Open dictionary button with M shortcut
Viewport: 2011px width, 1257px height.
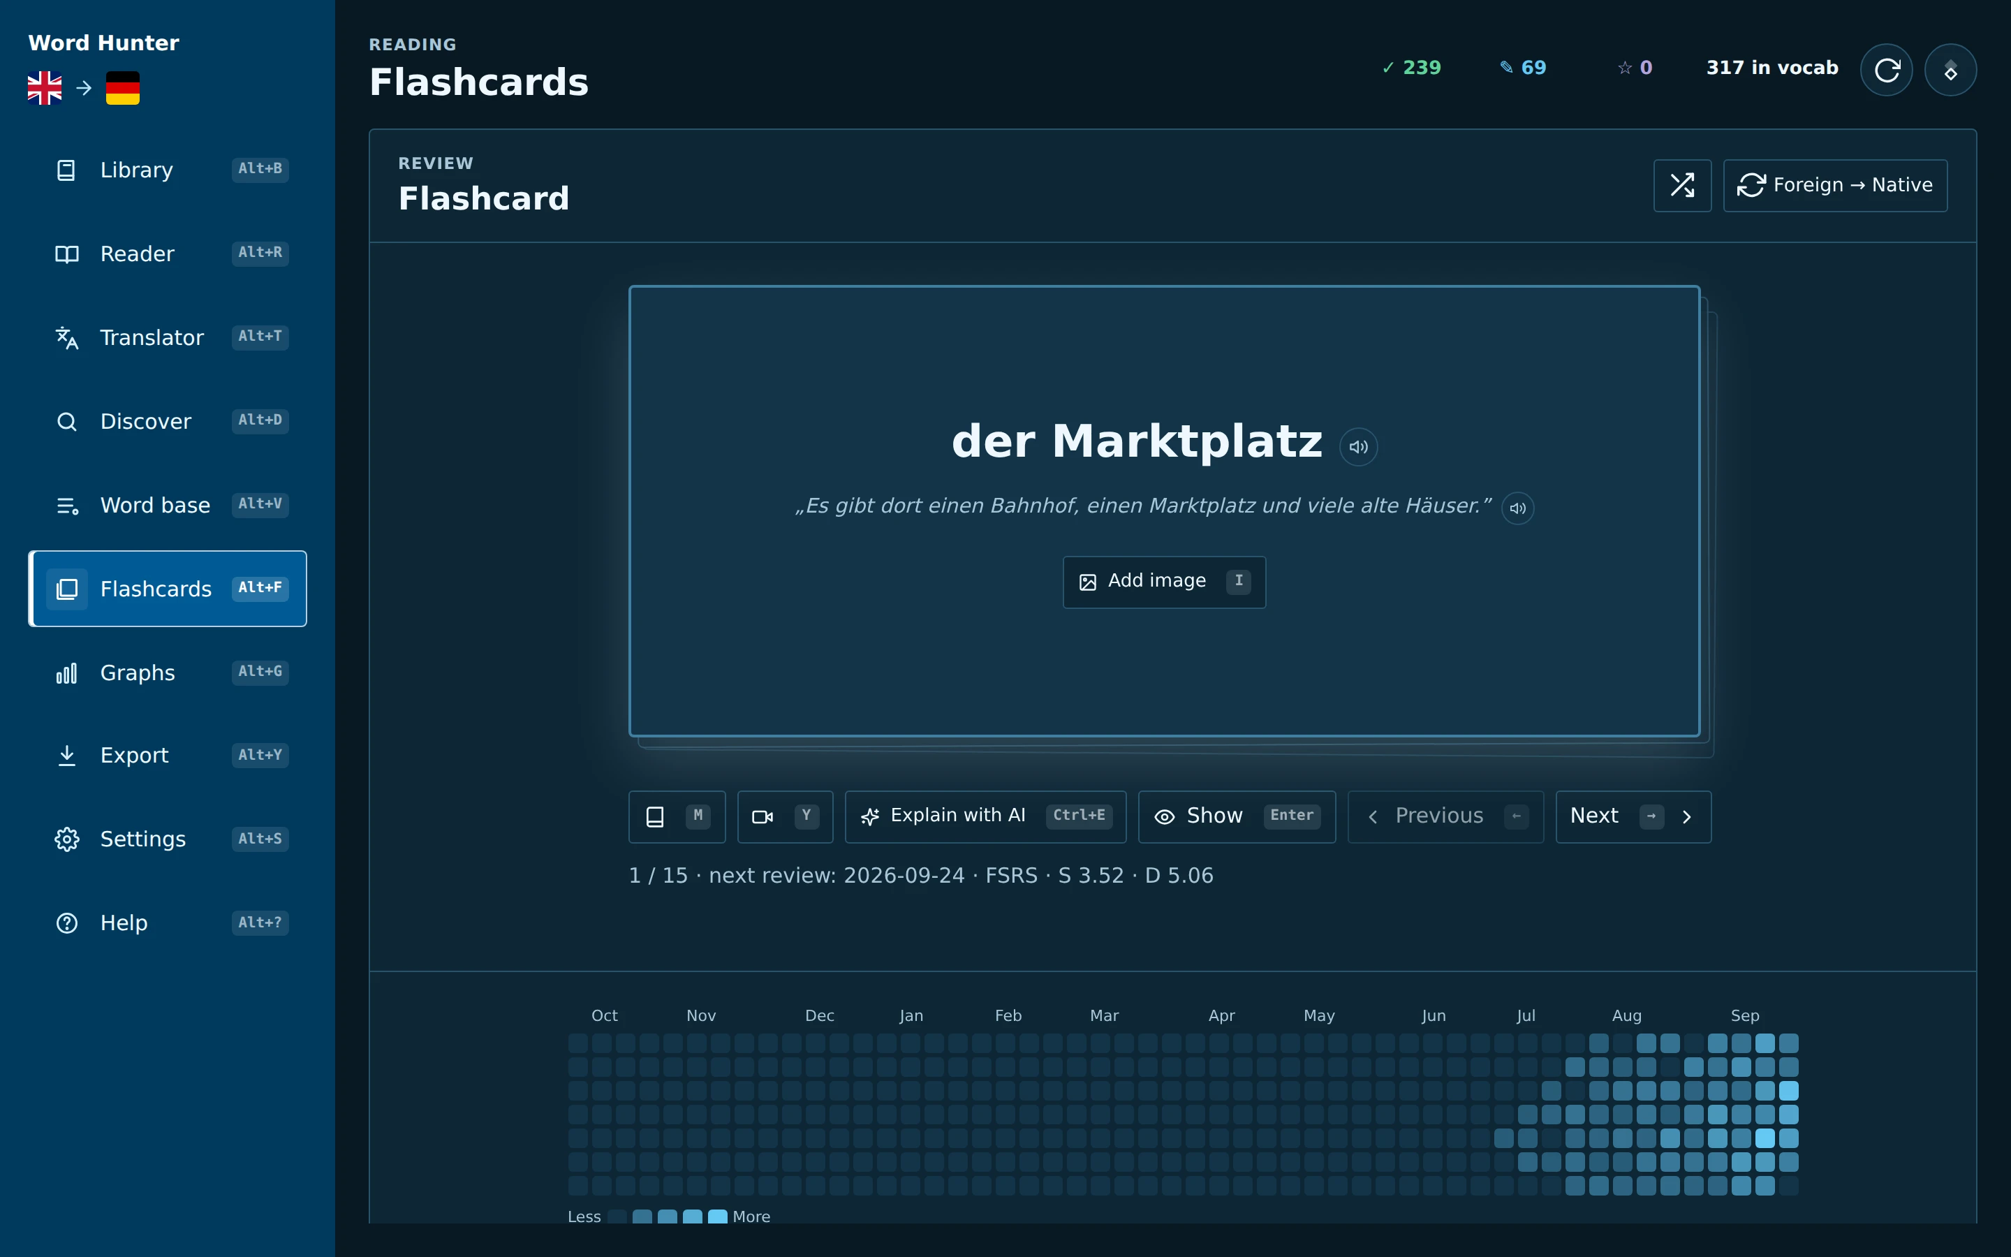tap(677, 816)
